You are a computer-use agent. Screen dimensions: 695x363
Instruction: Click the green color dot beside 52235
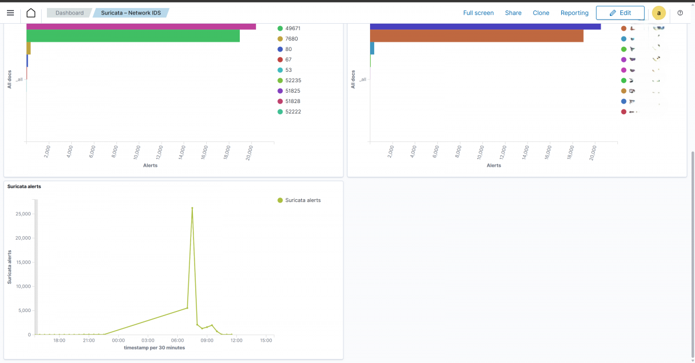(280, 80)
